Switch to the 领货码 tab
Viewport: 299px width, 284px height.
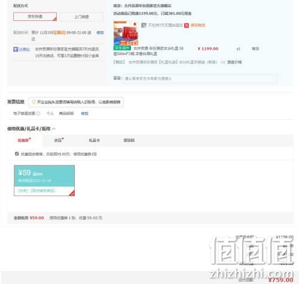(129, 140)
